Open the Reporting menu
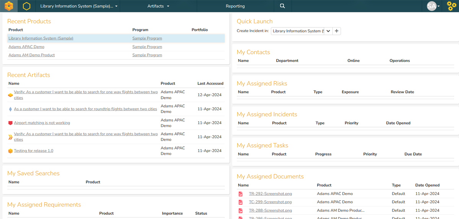 [x=235, y=6]
